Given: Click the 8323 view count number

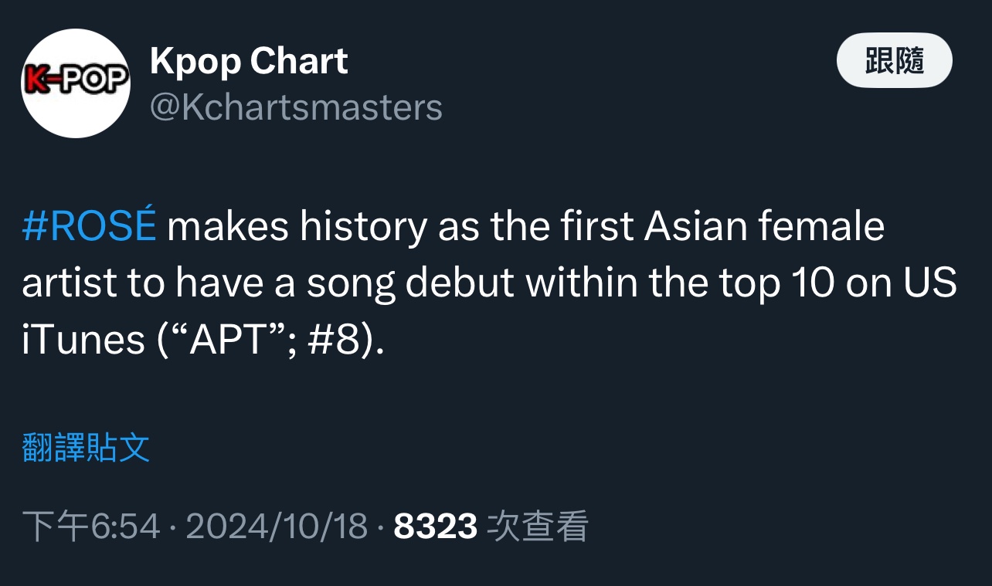Looking at the screenshot, I should tap(435, 527).
